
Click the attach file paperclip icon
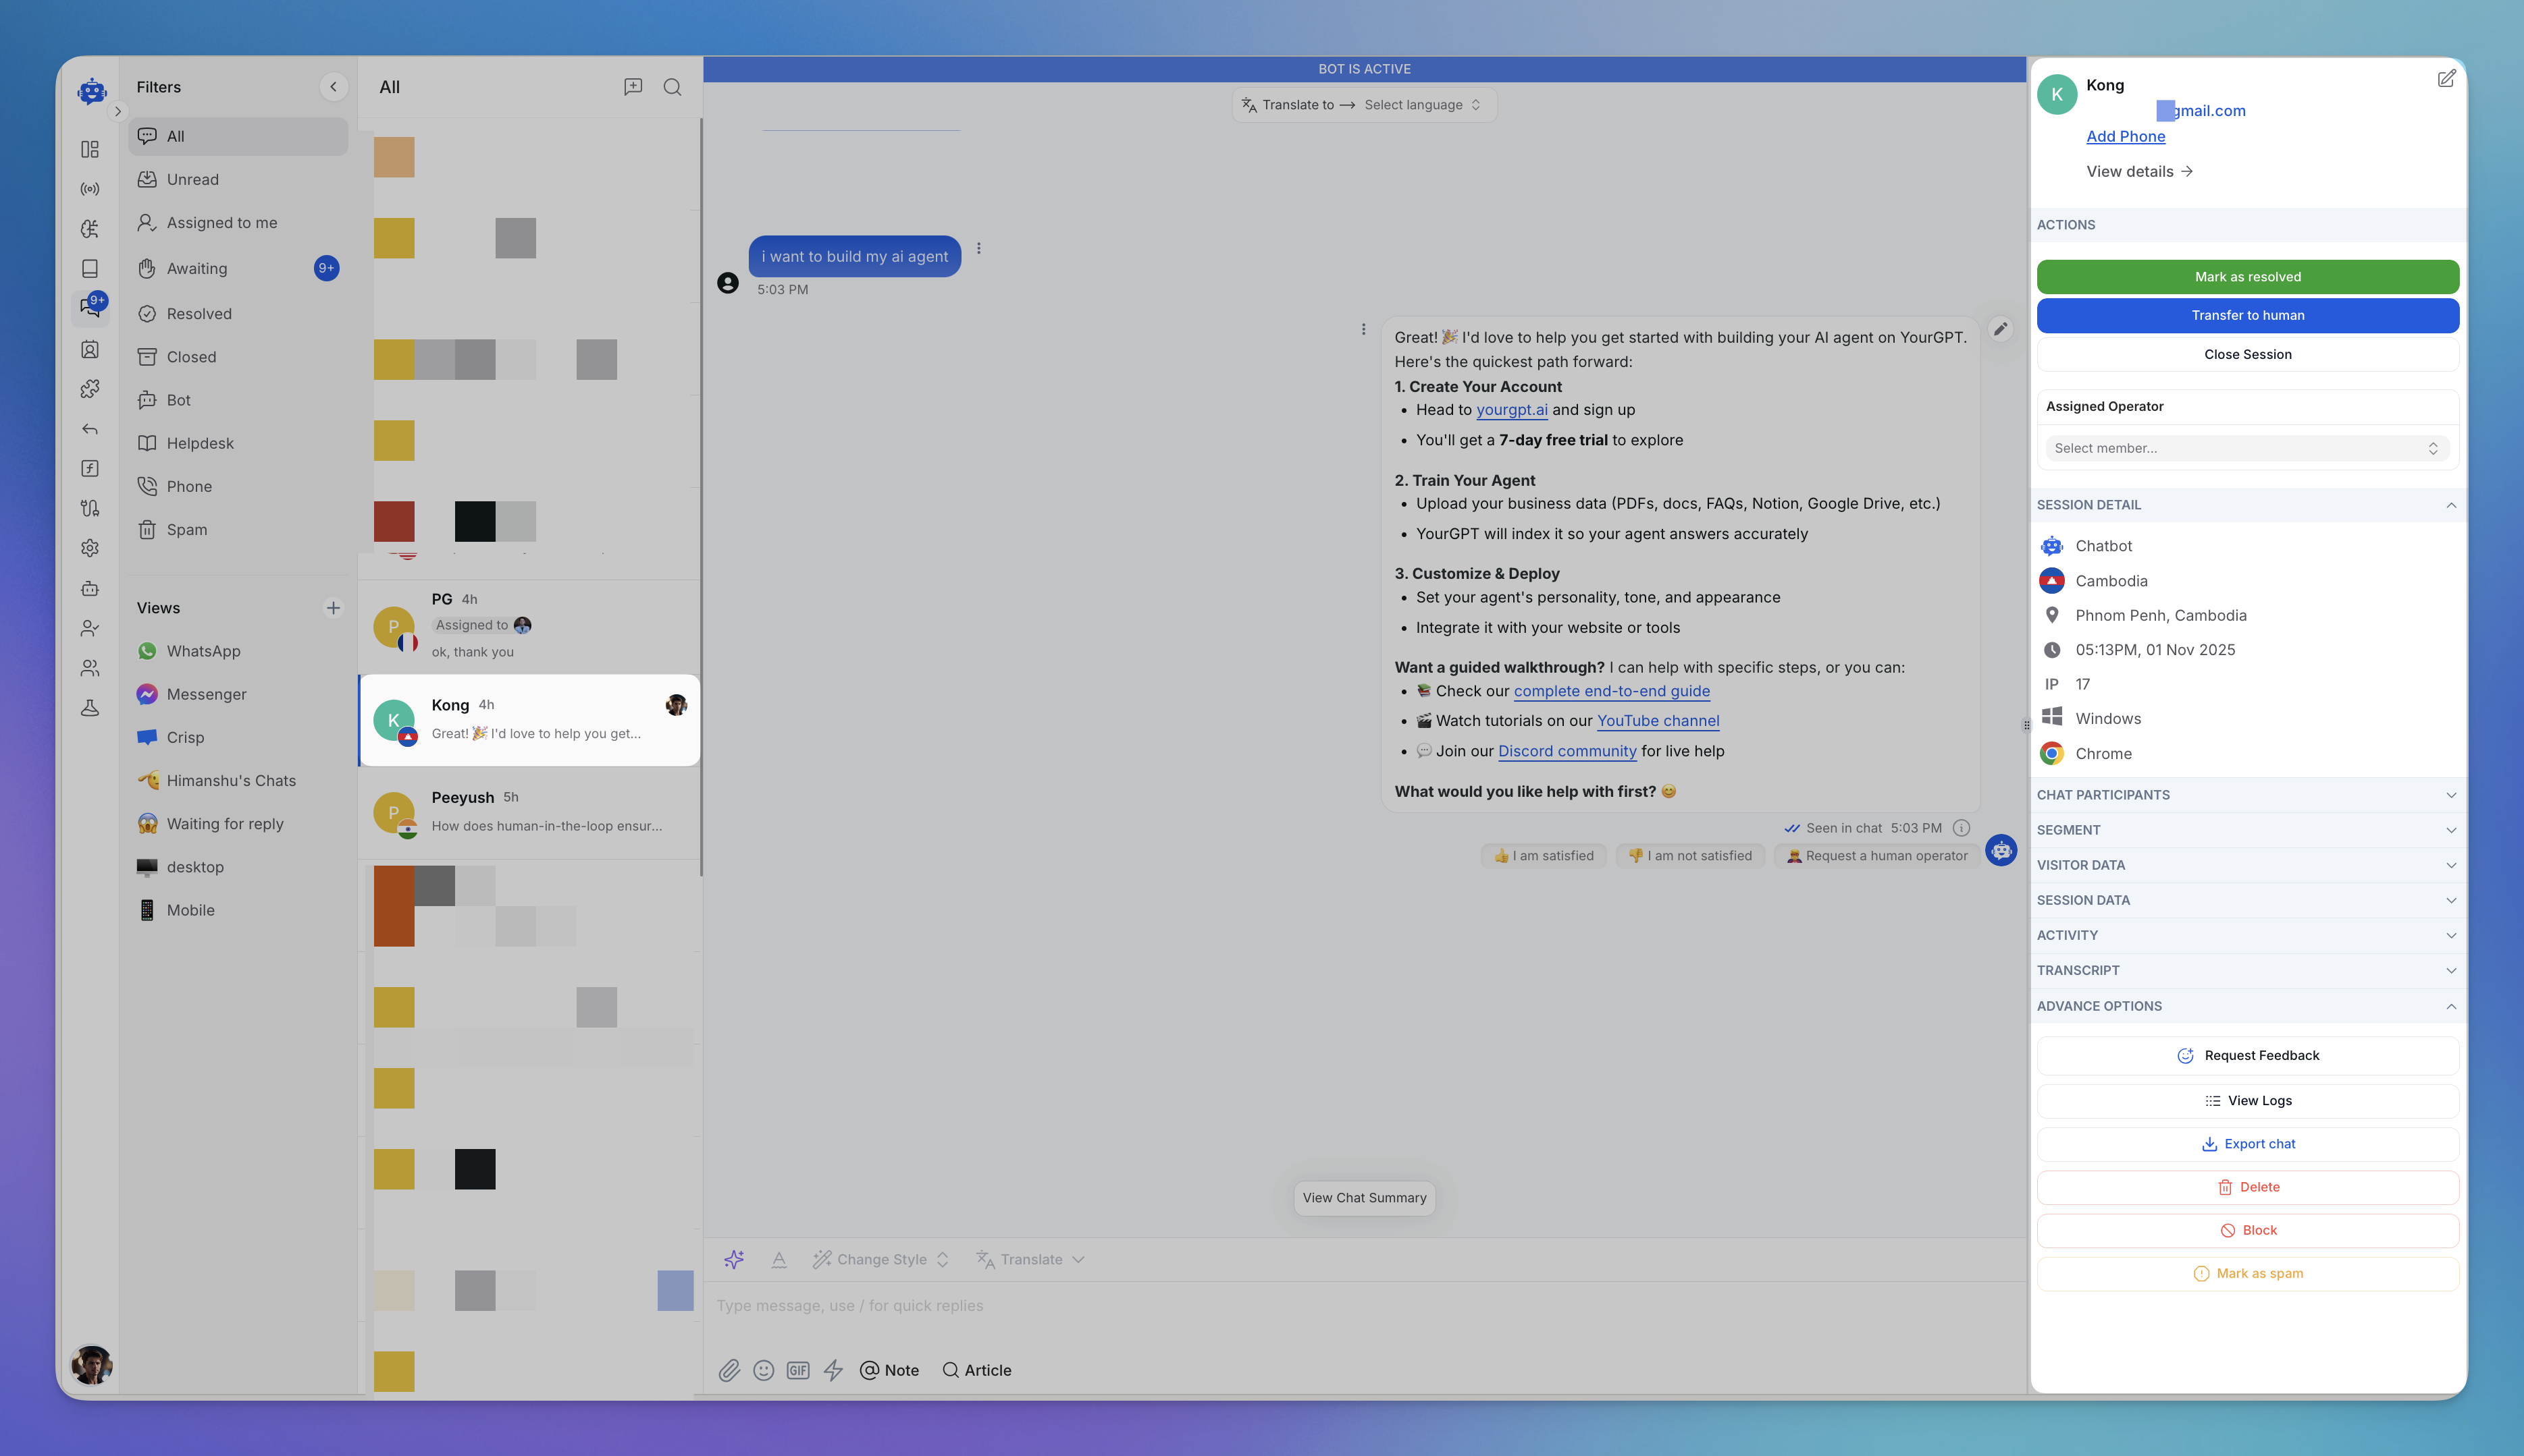pyautogui.click(x=729, y=1370)
